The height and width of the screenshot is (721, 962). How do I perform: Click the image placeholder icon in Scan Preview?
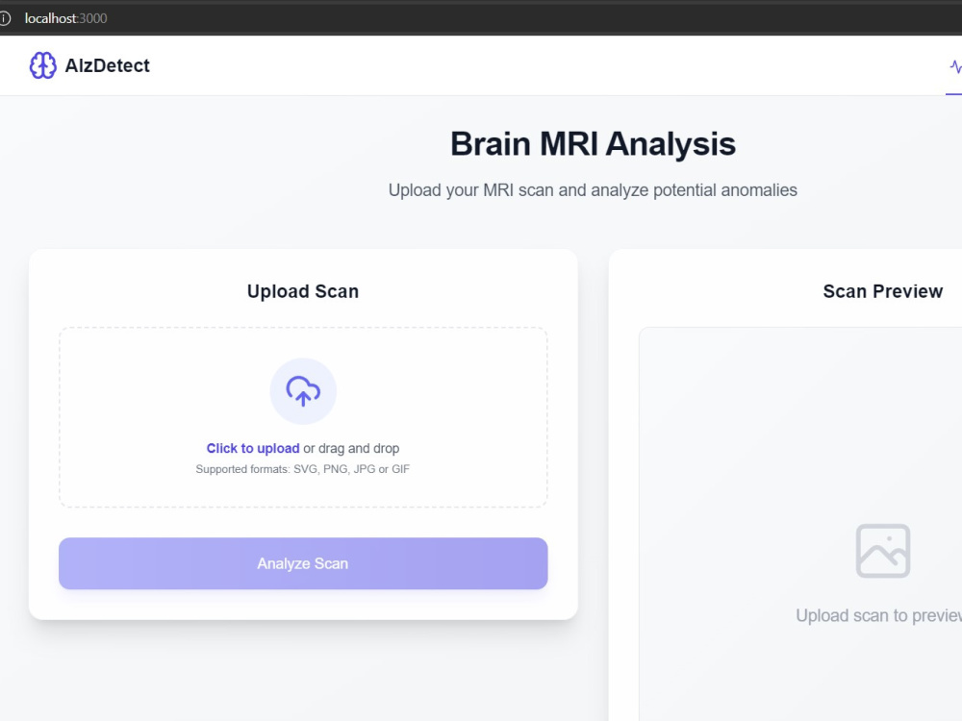(x=883, y=551)
